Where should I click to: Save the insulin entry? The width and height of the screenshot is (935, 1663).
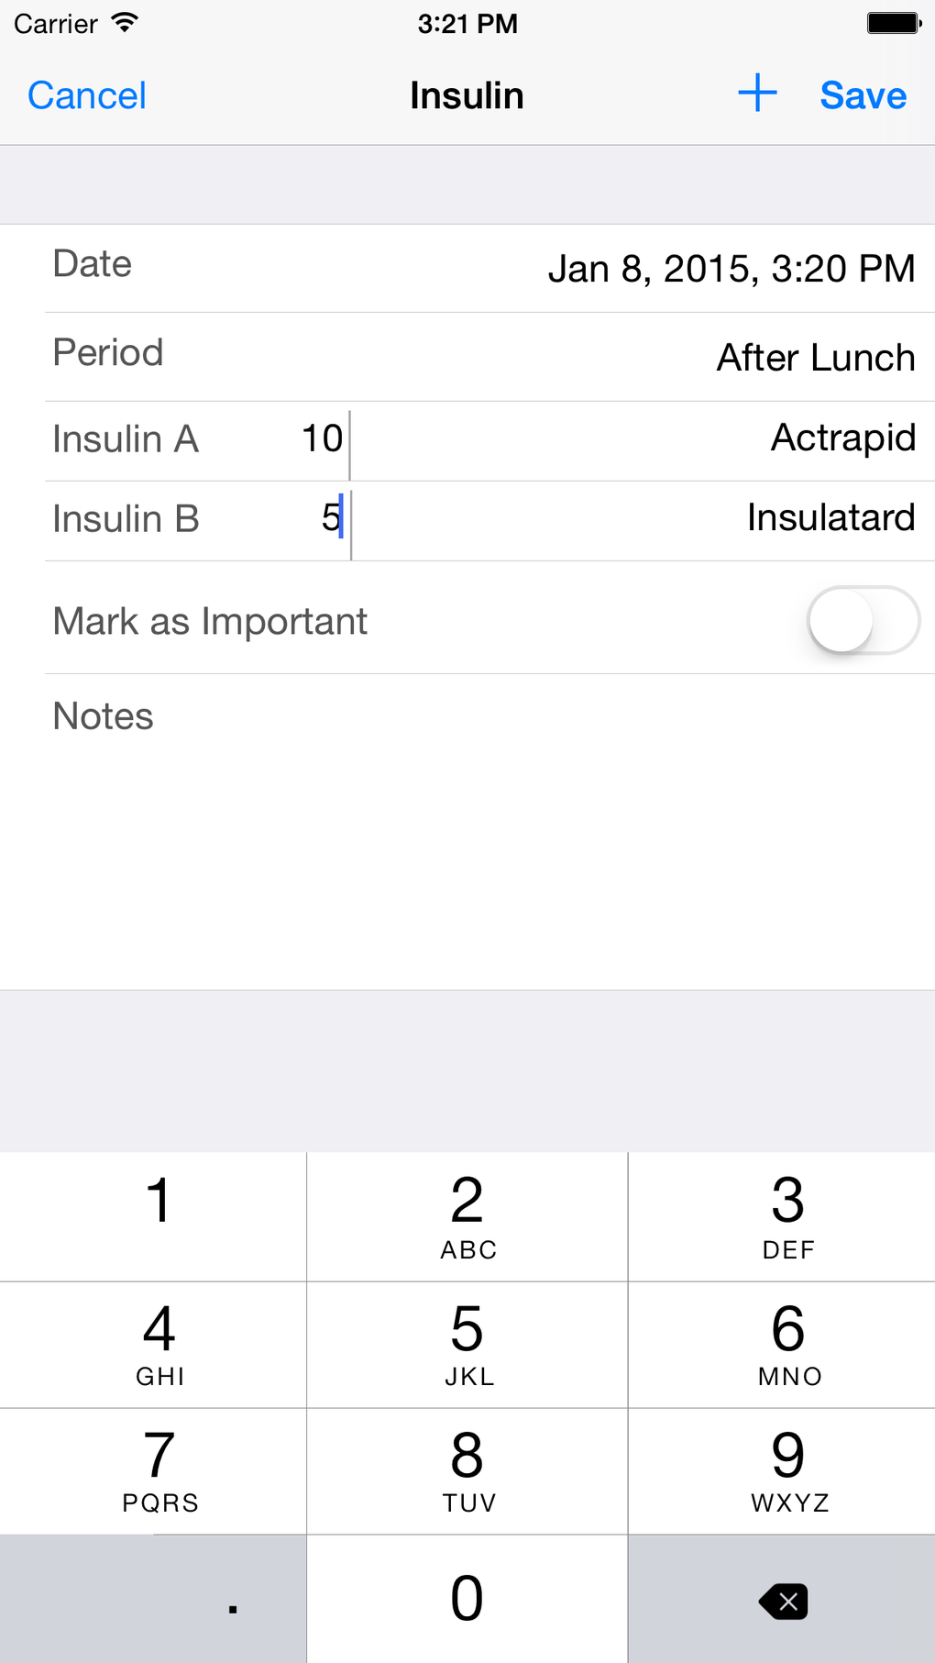pos(863,95)
